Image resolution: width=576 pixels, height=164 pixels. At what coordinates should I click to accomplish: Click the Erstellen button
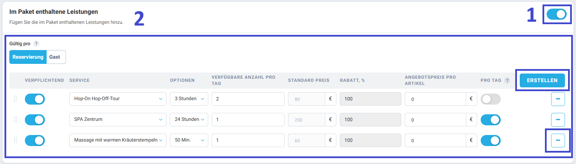(542, 80)
